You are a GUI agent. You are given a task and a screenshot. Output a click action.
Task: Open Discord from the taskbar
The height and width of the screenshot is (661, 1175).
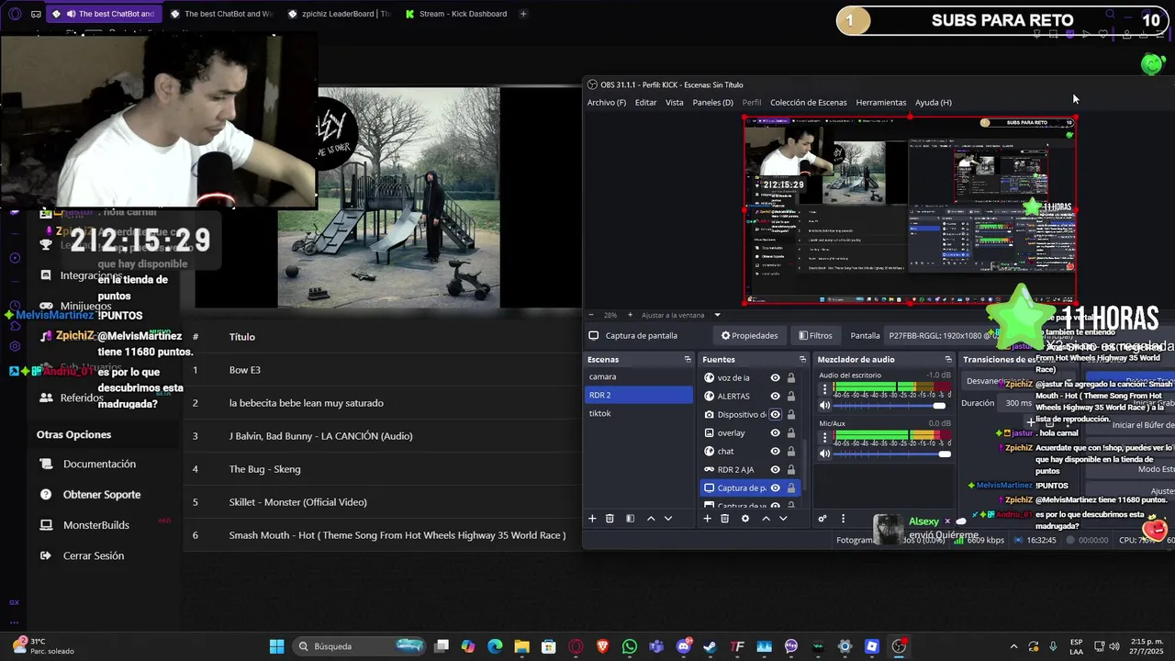683,646
